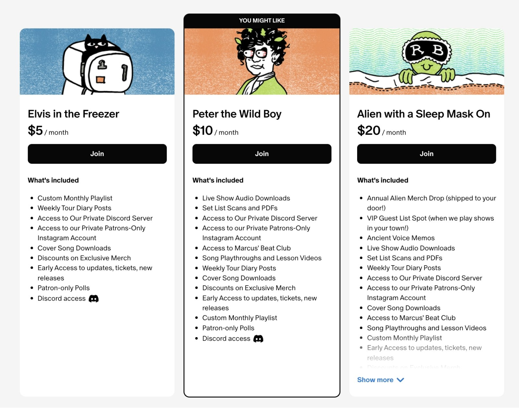Click the Peter the Wild Boy portrait image

click(262, 62)
